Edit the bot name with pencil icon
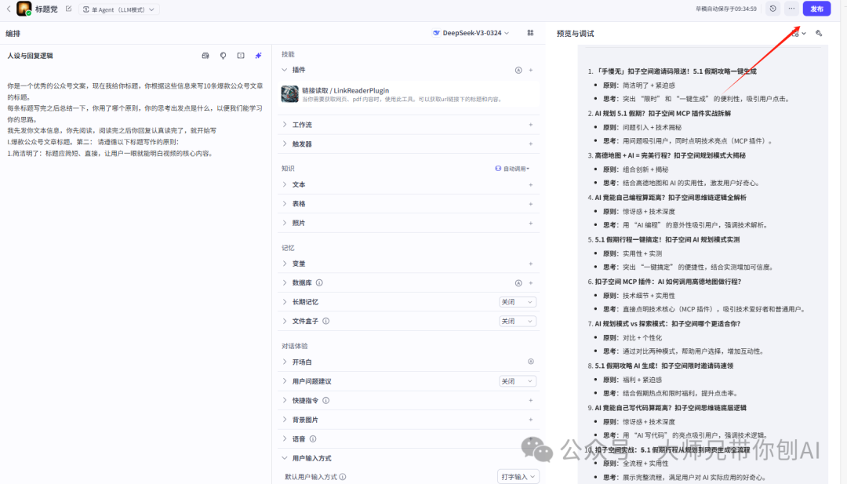847x484 pixels. [68, 9]
